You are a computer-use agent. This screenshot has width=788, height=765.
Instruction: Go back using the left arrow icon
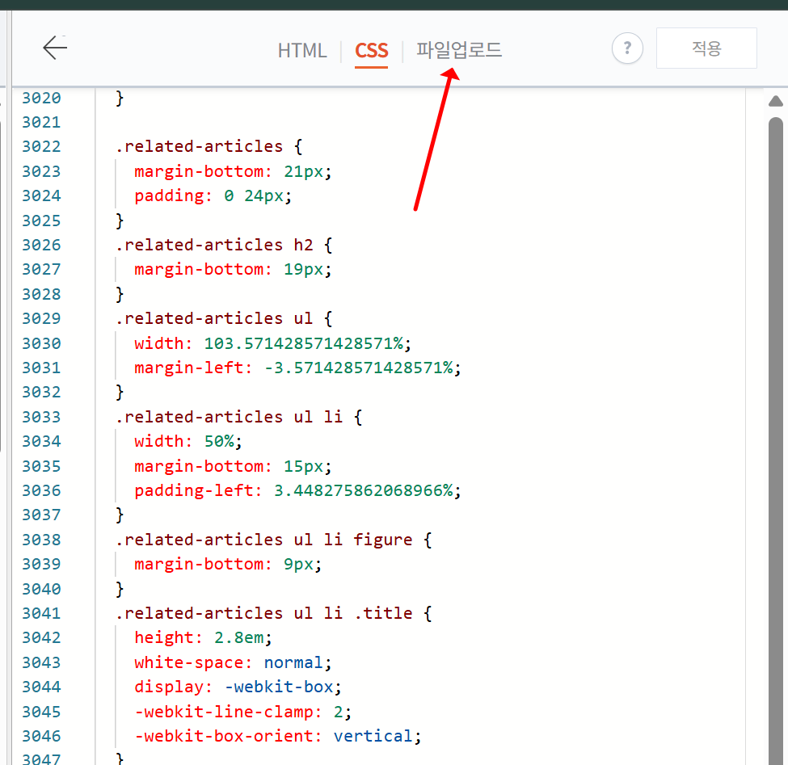55,48
